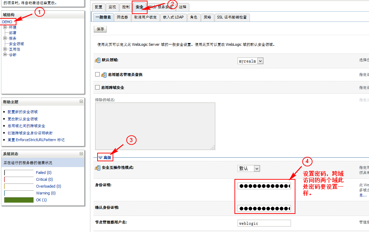Viewport: 369px width, 232px height.
Task: Expand the 服务 tree node
Action: [x=5, y=38]
